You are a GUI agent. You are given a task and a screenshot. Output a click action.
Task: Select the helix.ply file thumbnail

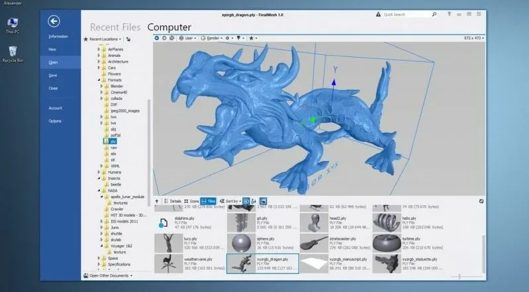pos(387,222)
